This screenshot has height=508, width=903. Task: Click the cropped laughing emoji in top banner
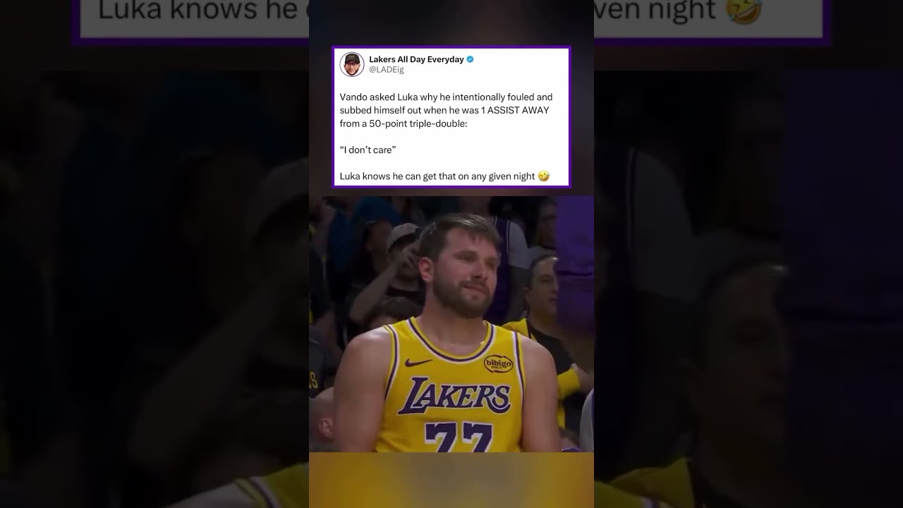pos(744,11)
